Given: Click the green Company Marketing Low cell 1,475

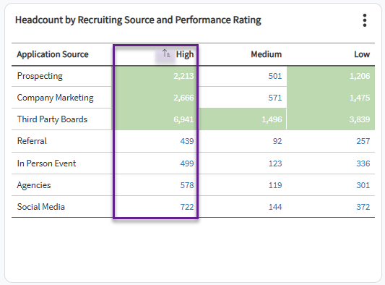Looking at the screenshot, I should click(331, 98).
